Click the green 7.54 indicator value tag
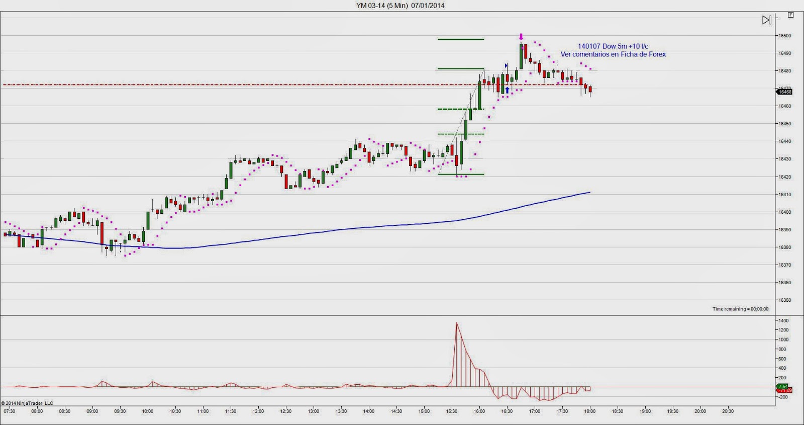The width and height of the screenshot is (804, 425). pos(783,386)
